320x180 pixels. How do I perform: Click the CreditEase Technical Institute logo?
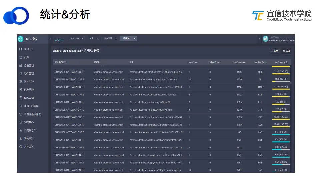click(x=282, y=16)
